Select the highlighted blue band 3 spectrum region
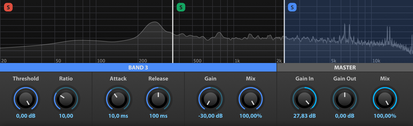 tap(349, 31)
